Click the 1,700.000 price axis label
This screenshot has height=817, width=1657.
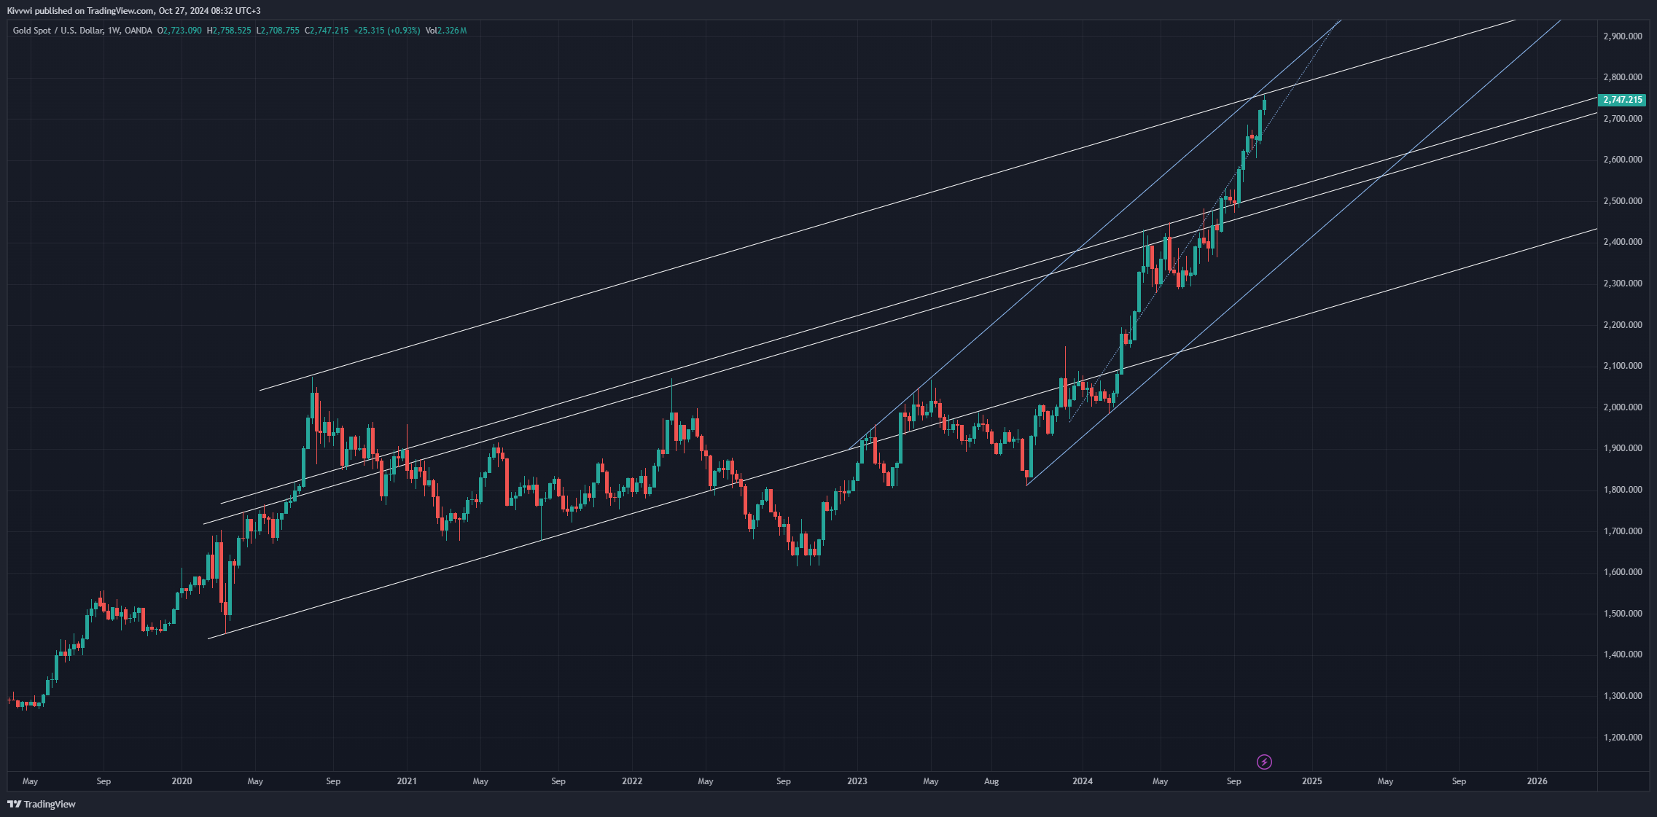pos(1622,531)
